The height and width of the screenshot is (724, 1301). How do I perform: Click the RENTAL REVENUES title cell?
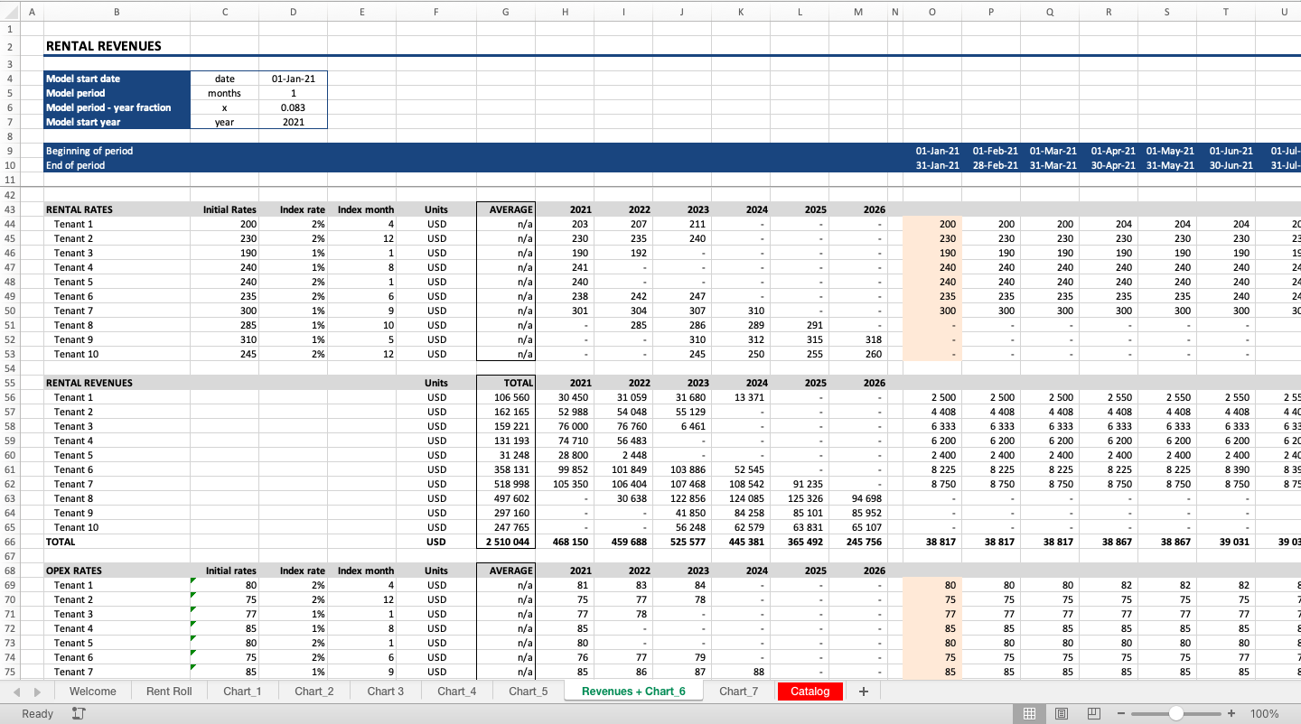117,46
